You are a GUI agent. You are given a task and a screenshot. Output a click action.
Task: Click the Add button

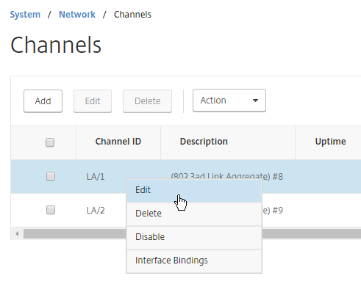coord(43,101)
